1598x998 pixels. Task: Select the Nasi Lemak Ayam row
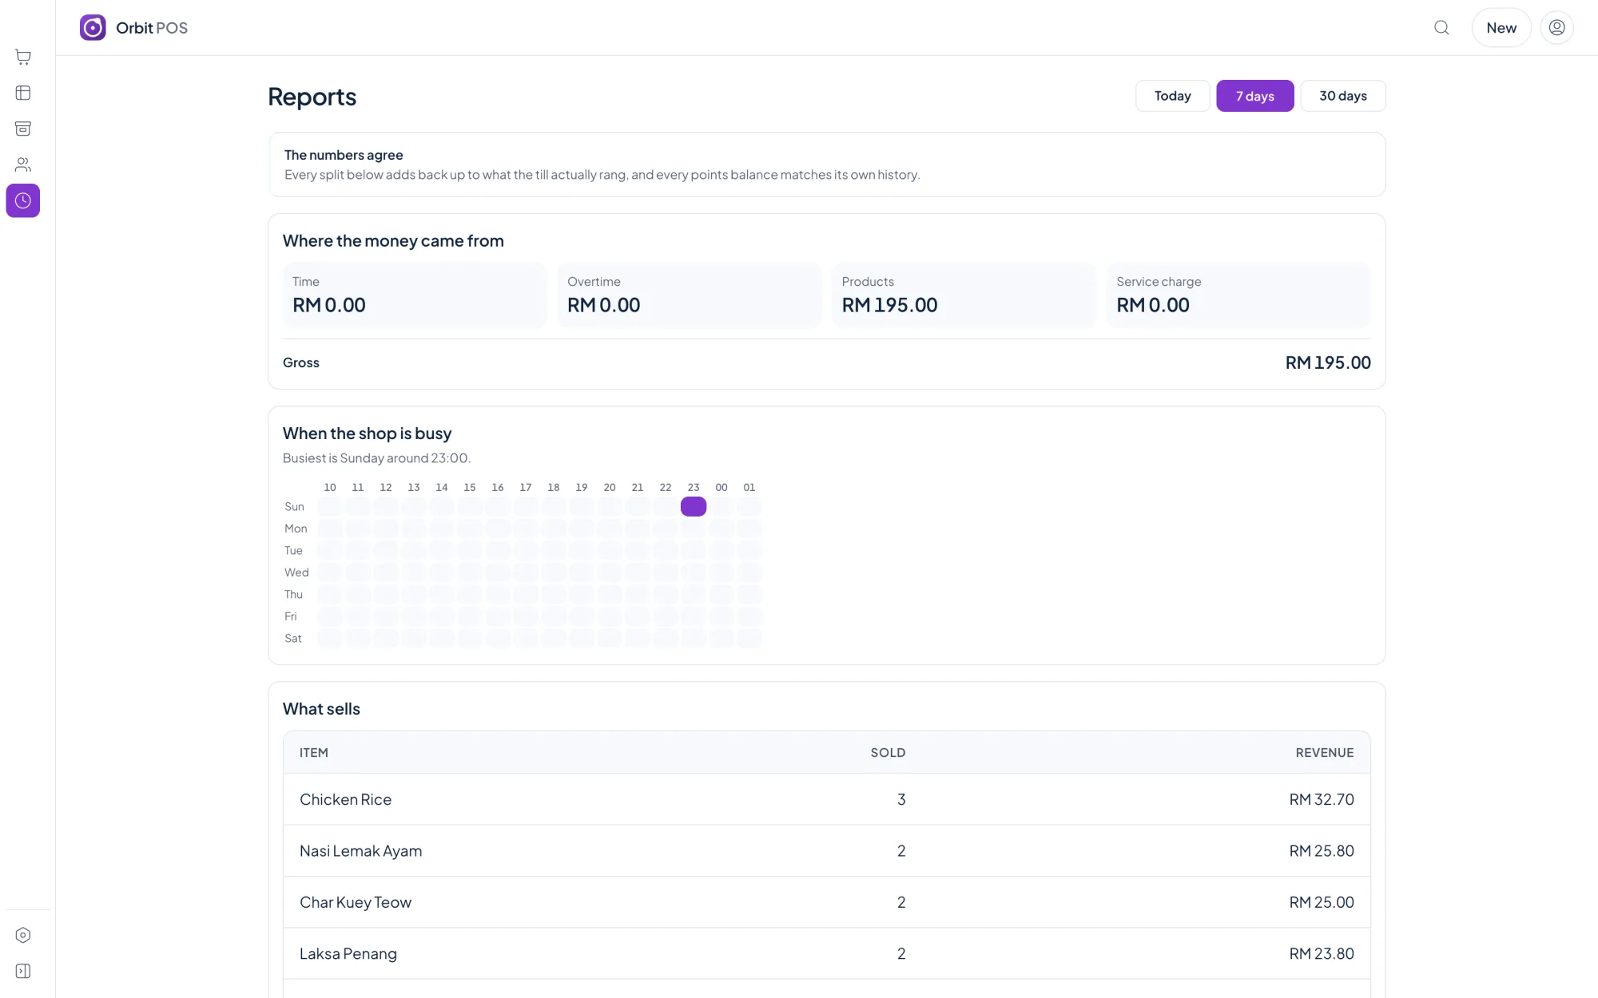tap(827, 851)
